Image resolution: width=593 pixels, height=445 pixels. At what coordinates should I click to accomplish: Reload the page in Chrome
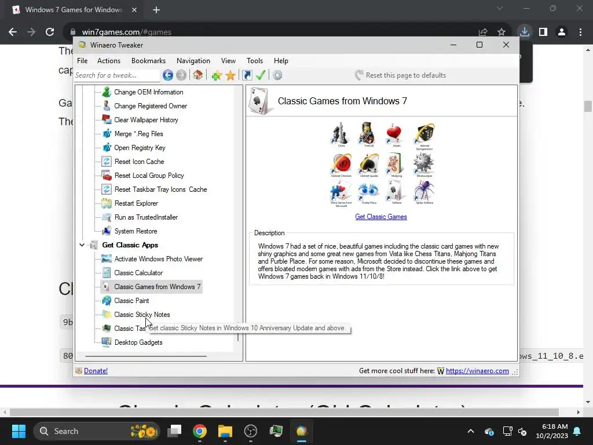(x=50, y=32)
